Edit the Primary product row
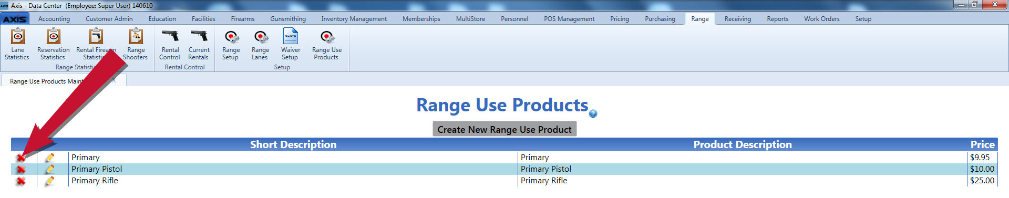Image resolution: width=1009 pixels, height=198 pixels. click(x=50, y=158)
